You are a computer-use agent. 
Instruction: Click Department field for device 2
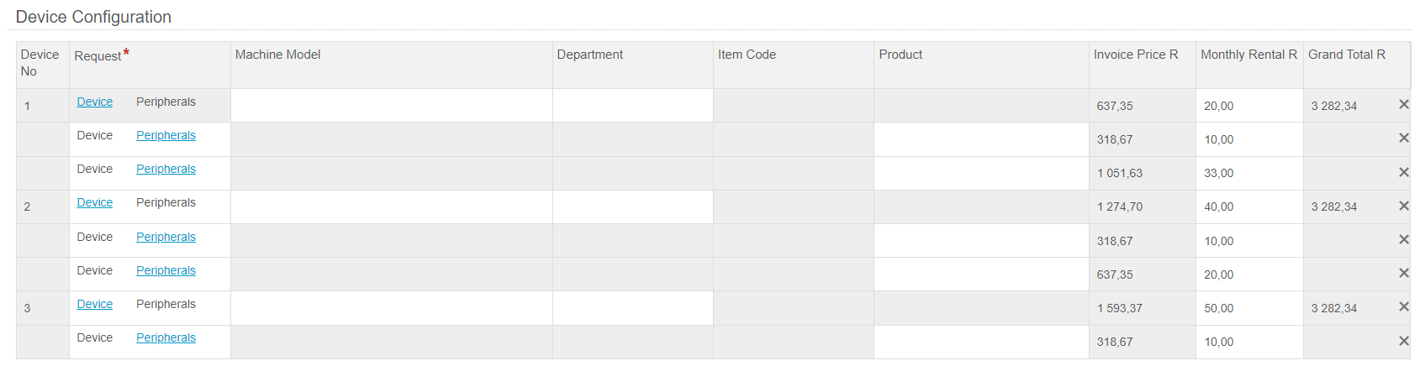(633, 207)
